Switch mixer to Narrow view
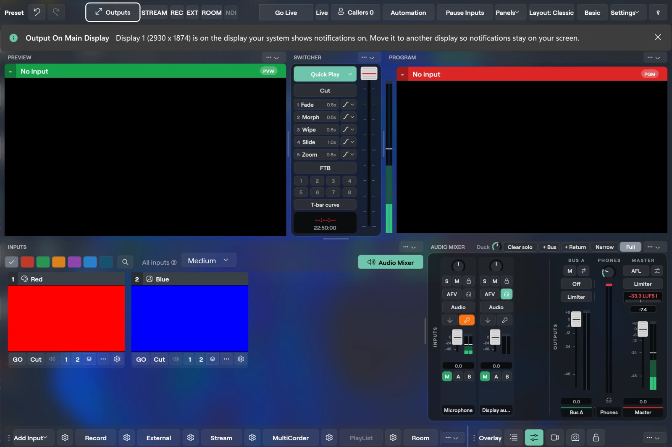The image size is (672, 447). tap(604, 247)
